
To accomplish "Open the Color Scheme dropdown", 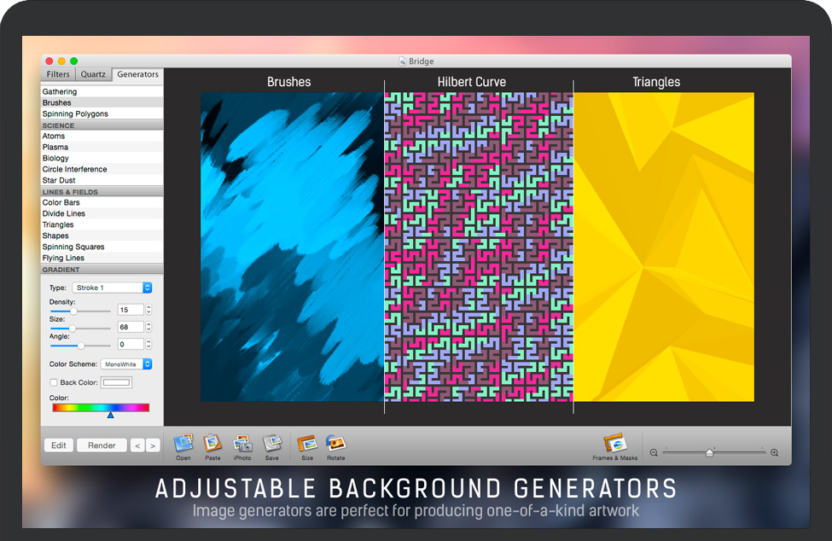I will tap(126, 364).
